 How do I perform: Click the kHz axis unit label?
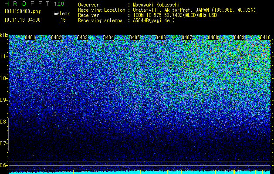[x=4, y=35]
